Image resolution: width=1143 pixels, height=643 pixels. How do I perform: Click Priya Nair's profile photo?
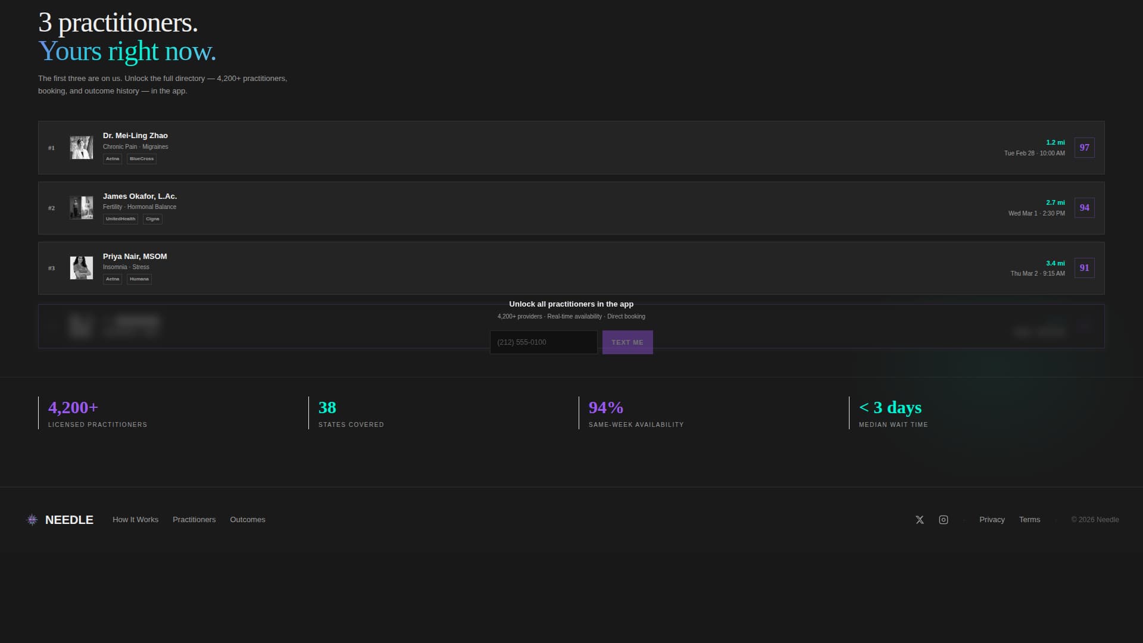coord(82,268)
